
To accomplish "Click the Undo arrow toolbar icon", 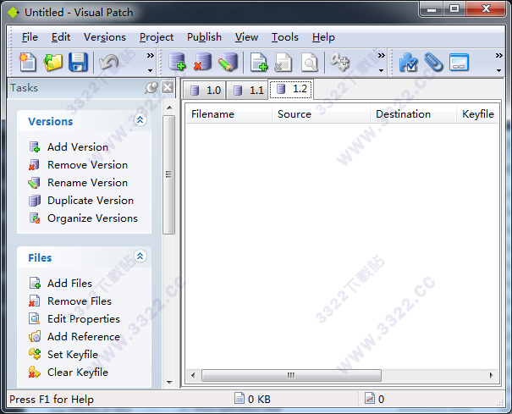I will (108, 62).
